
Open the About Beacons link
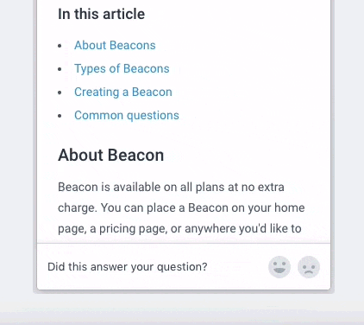pyautogui.click(x=115, y=45)
